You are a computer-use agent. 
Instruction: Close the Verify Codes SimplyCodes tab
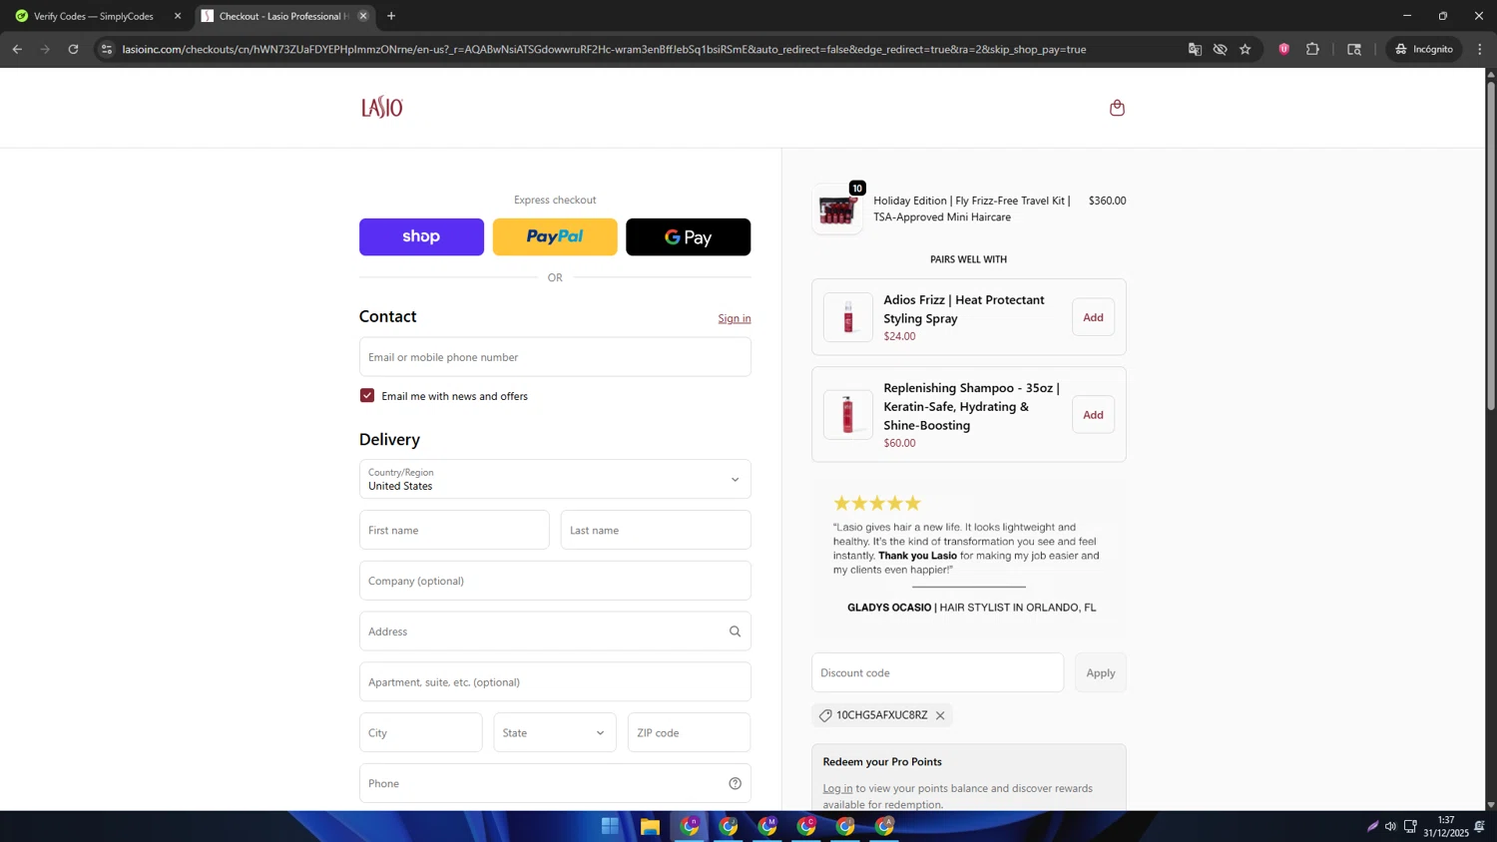click(178, 16)
